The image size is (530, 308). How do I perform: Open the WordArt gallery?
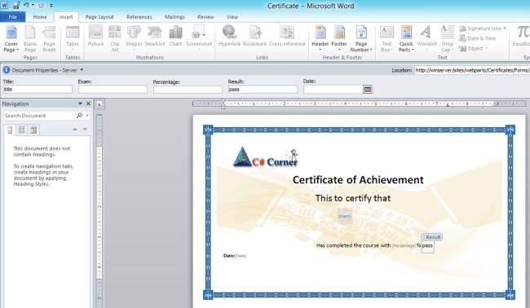pos(426,37)
